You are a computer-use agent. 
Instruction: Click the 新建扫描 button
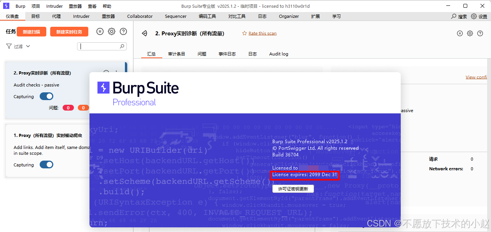pos(32,32)
